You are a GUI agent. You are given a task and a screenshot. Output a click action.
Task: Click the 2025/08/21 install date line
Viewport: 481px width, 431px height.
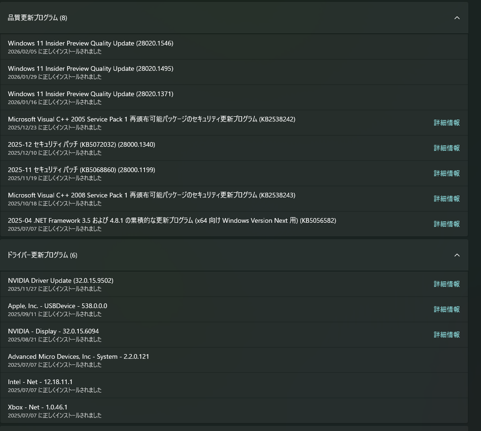click(54, 340)
